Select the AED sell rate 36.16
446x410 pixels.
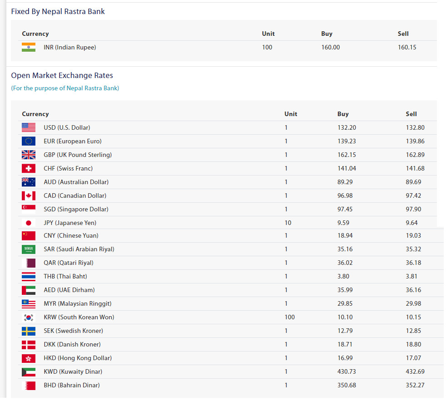coord(413,290)
